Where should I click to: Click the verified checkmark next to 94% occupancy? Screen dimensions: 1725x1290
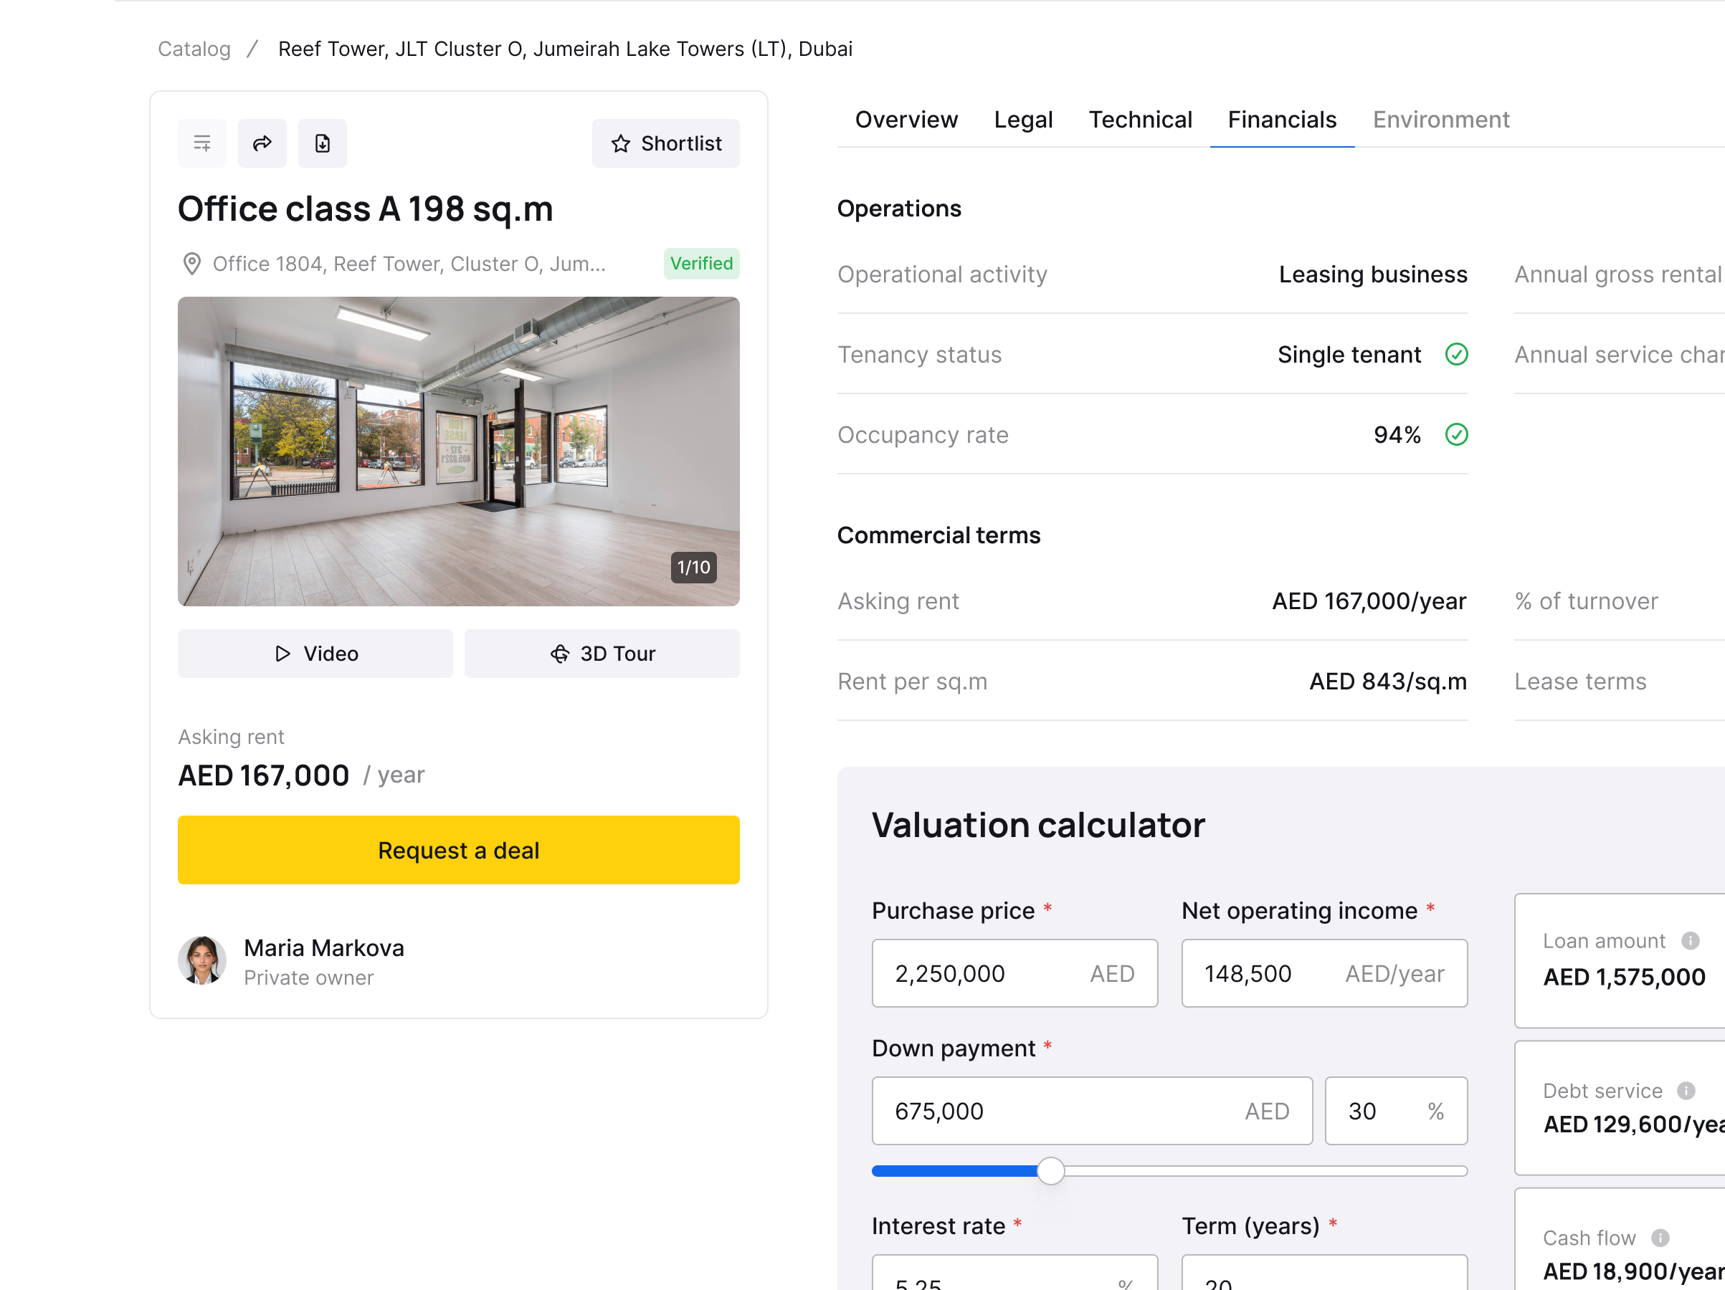pyautogui.click(x=1457, y=435)
